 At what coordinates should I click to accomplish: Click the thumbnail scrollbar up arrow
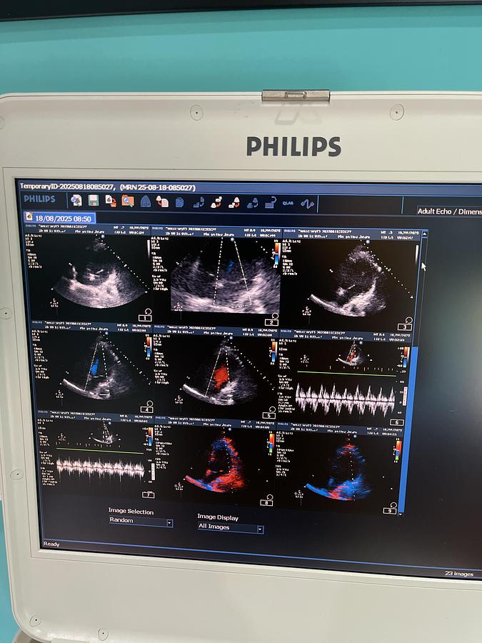pyautogui.click(x=424, y=234)
